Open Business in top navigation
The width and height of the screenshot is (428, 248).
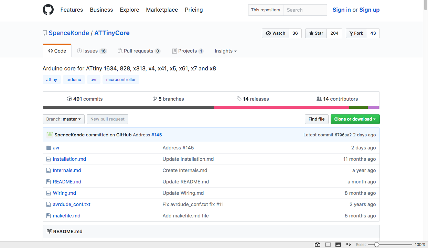tap(101, 10)
